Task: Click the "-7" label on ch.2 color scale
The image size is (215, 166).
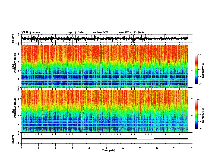Action: (200, 129)
